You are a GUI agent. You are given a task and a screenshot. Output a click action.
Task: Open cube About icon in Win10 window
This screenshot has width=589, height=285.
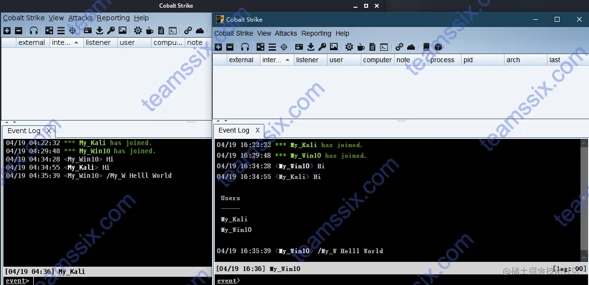pyautogui.click(x=438, y=47)
